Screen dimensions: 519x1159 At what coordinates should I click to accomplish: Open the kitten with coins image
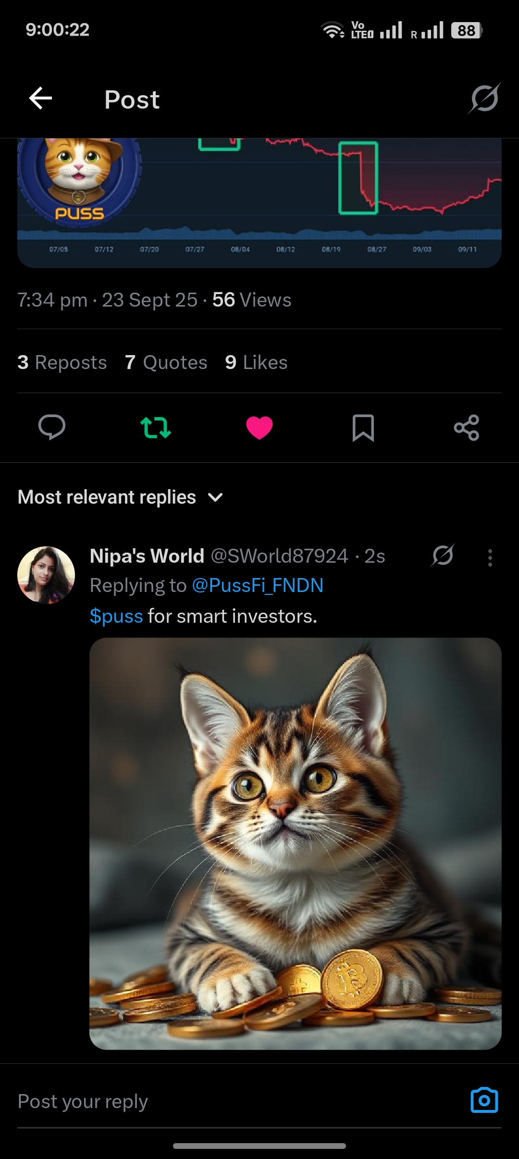(x=295, y=843)
